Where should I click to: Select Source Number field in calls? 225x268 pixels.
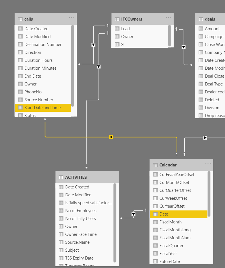point(43,100)
